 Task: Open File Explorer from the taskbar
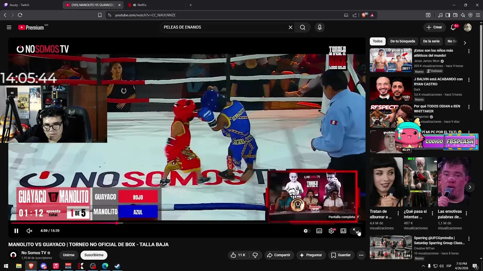click(18, 266)
